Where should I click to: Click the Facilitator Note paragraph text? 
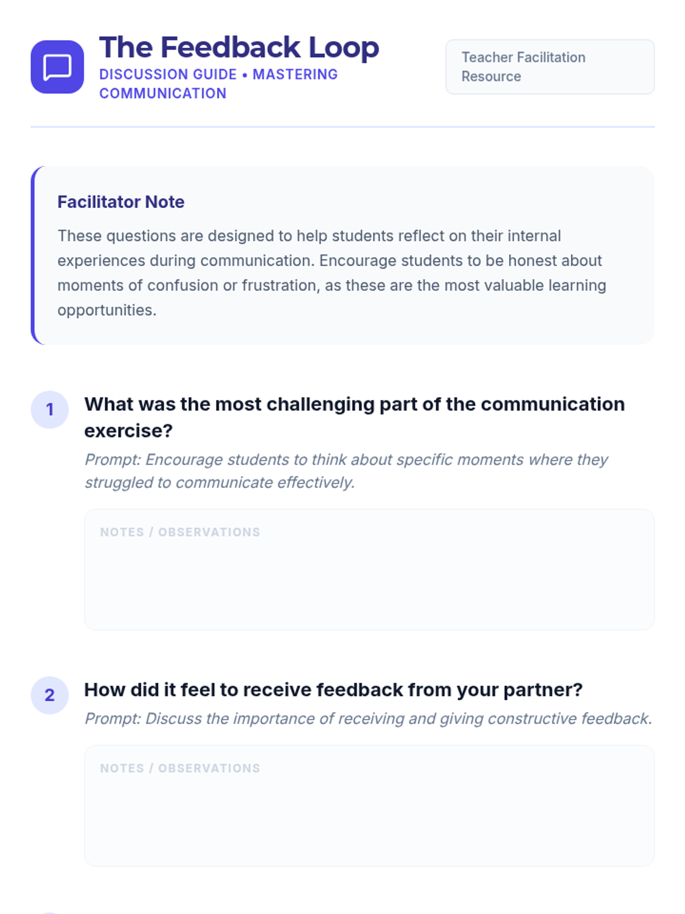tap(332, 272)
